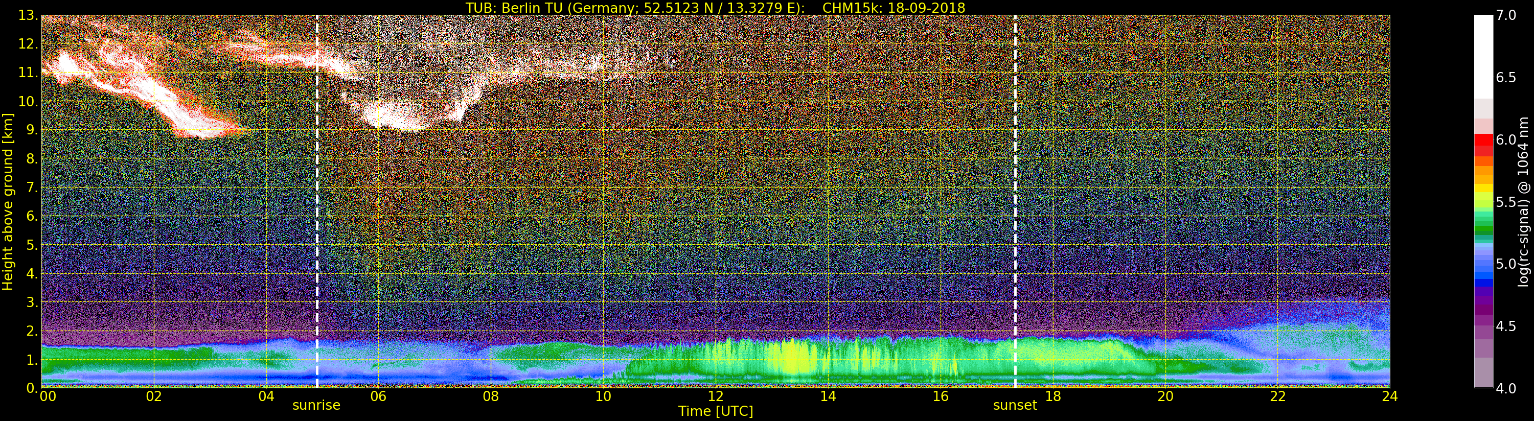
Task: Pick the height axis tick "10."
Action: pyautogui.click(x=28, y=101)
